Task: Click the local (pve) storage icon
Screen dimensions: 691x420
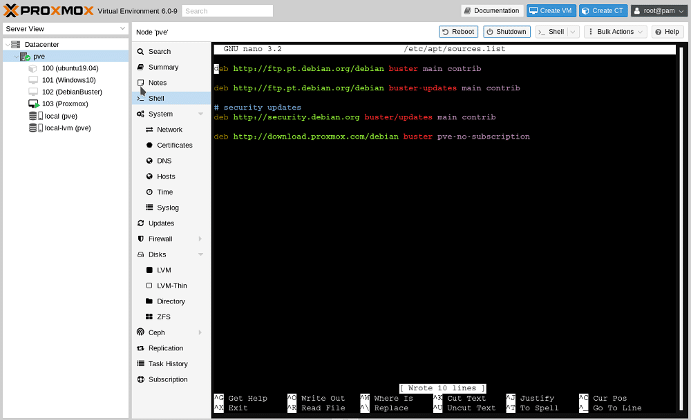Action: point(36,116)
